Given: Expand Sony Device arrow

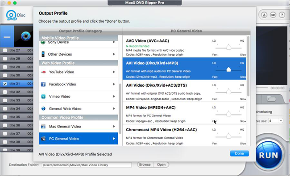Looking at the screenshot, I should [114, 42].
